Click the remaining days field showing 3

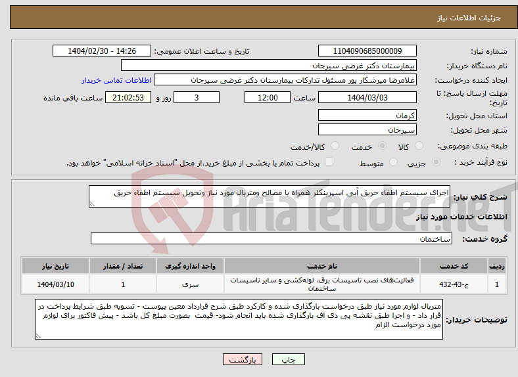pyautogui.click(x=197, y=97)
